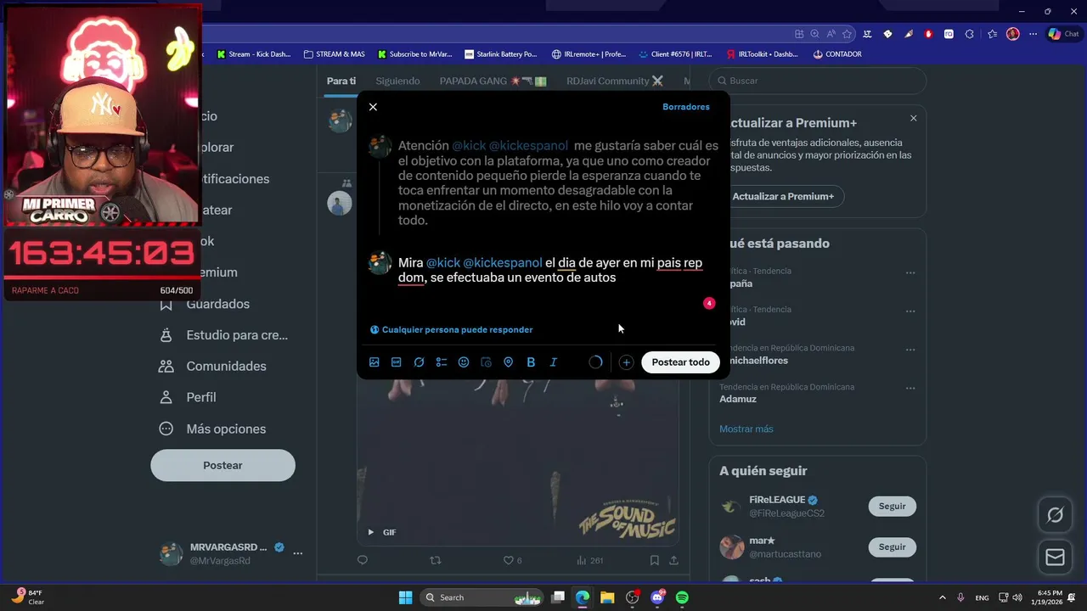1087x611 pixels.
Task: Click the Buscar search field
Action: click(818, 81)
